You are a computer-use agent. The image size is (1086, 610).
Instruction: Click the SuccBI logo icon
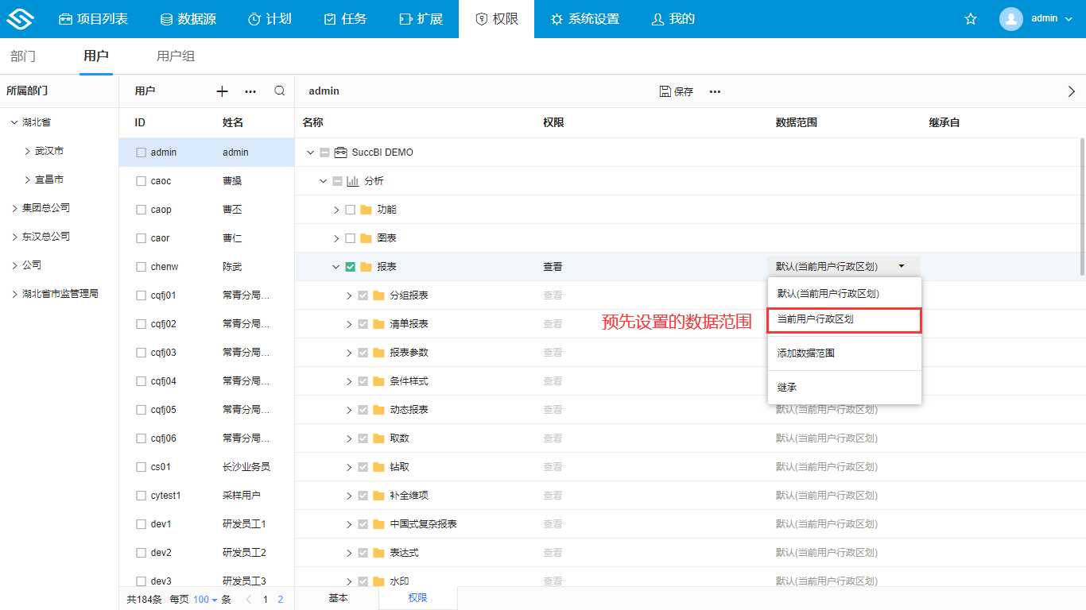tap(19, 19)
